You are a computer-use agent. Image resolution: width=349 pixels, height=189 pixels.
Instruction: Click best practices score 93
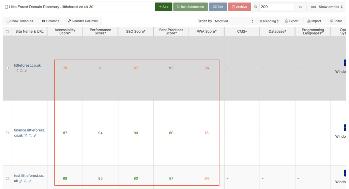[171, 68]
